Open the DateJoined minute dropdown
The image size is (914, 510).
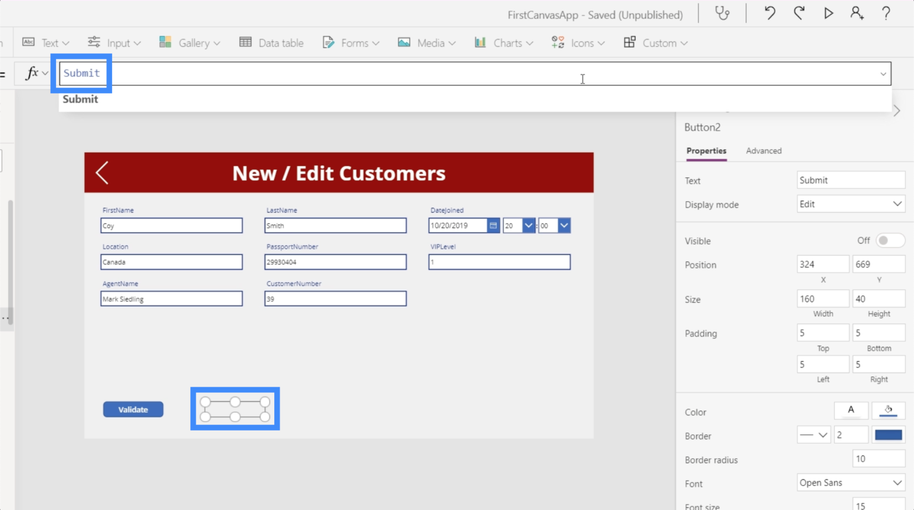(x=564, y=226)
